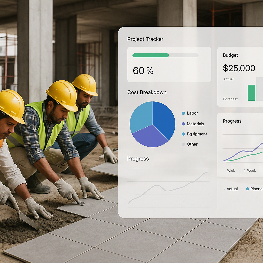The image size is (263, 263).
Task: Select the Equipment legend dot
Action: (x=183, y=134)
